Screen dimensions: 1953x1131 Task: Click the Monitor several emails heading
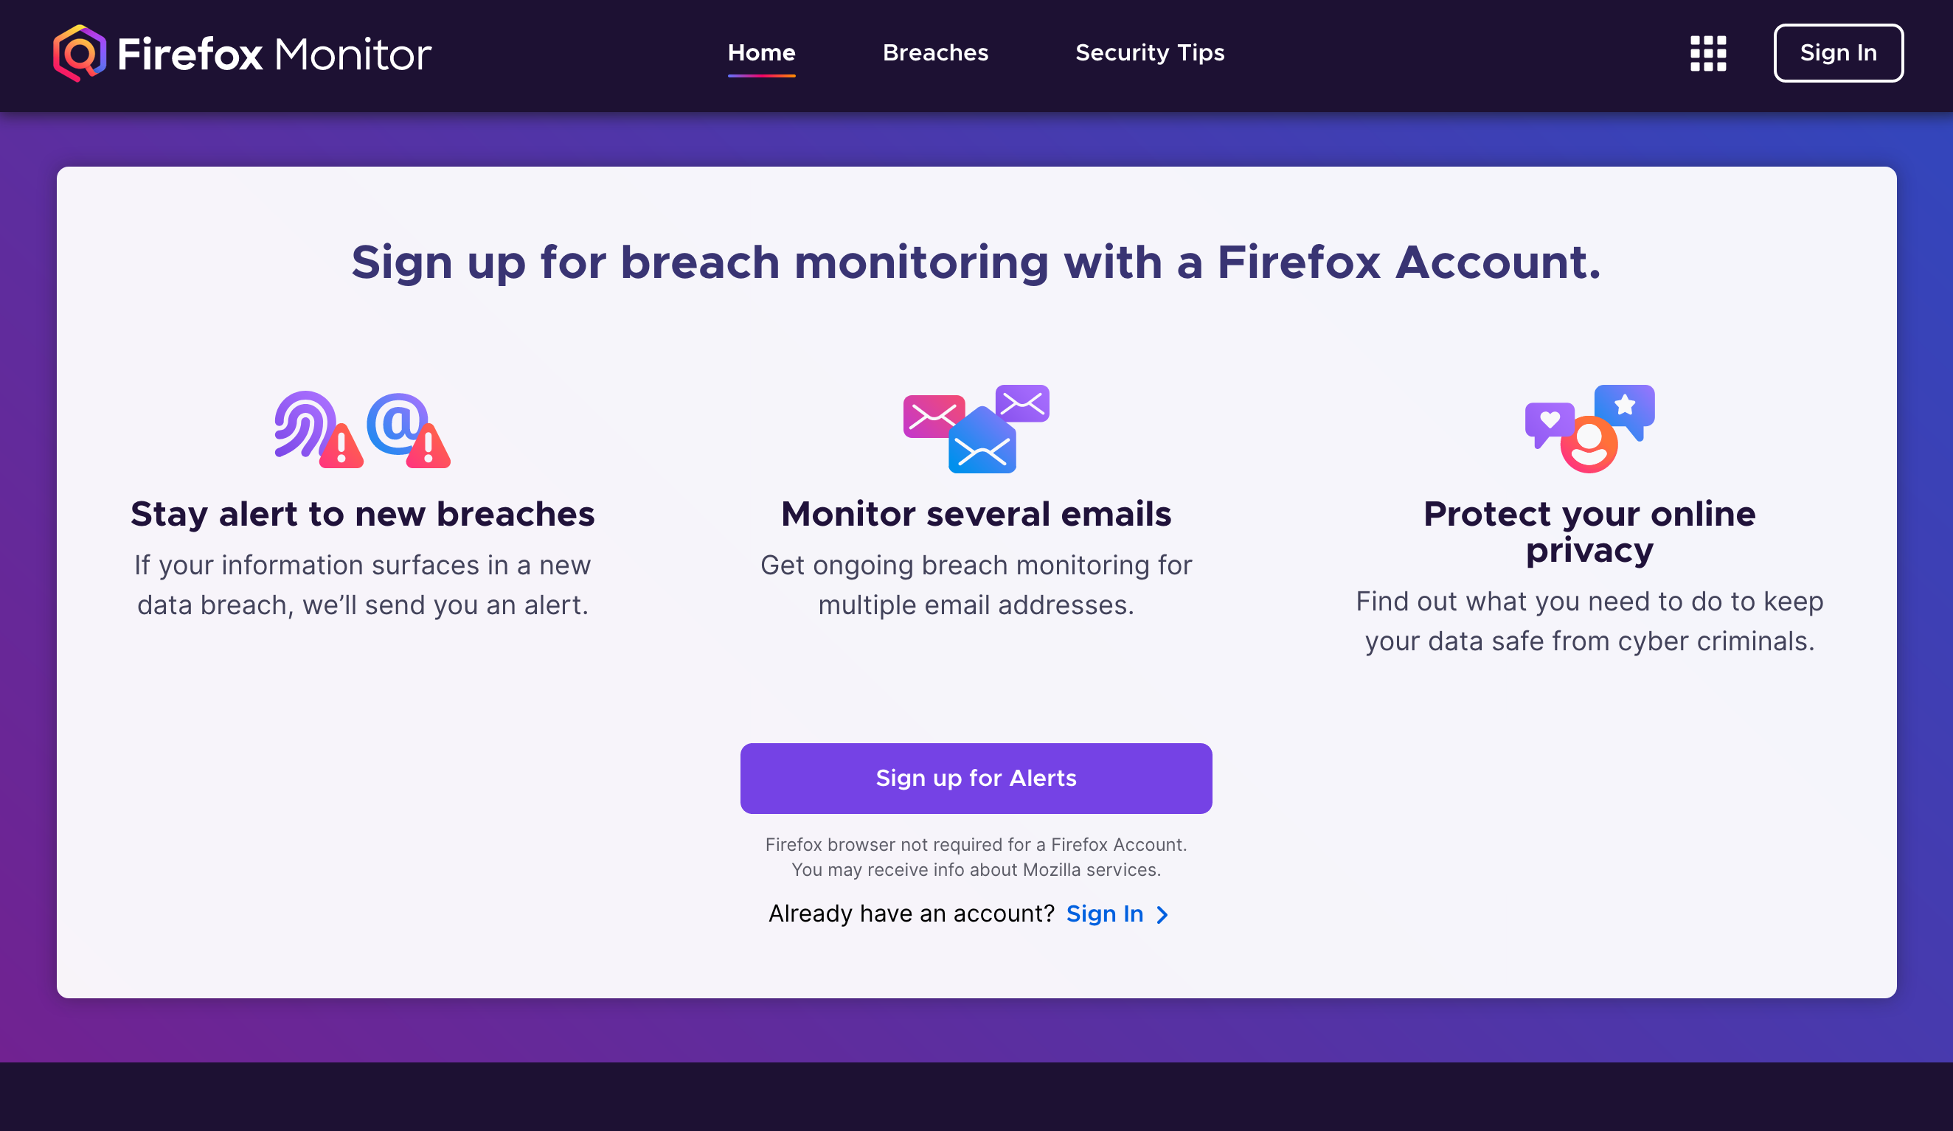click(976, 514)
